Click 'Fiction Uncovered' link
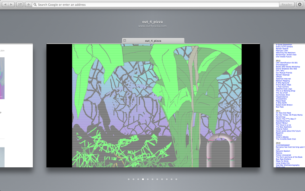 pos(283,155)
